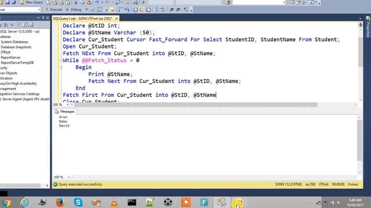Select the SQLQuery1.sql document tab
371x208 pixels.
(x=82, y=18)
